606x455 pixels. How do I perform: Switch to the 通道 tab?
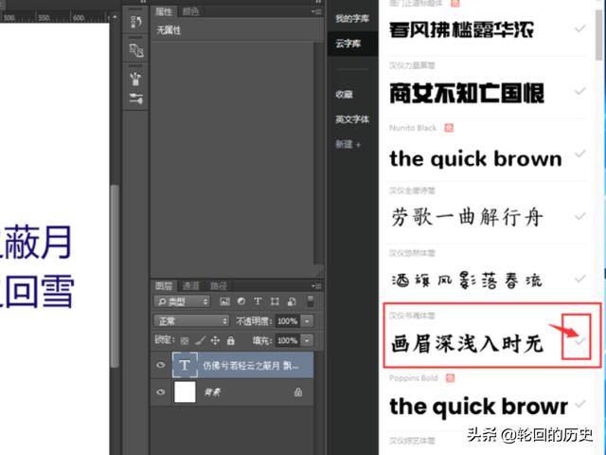tap(191, 284)
